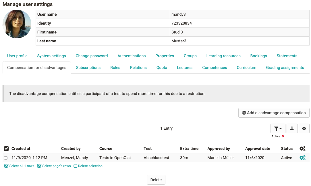
Task: Sort by Course column header
Action: 106,149
